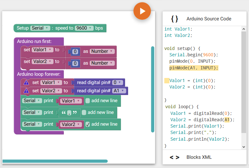The width and height of the screenshot is (249, 168).
Task: Select the Arduino loop forever label
Action: point(39,74)
